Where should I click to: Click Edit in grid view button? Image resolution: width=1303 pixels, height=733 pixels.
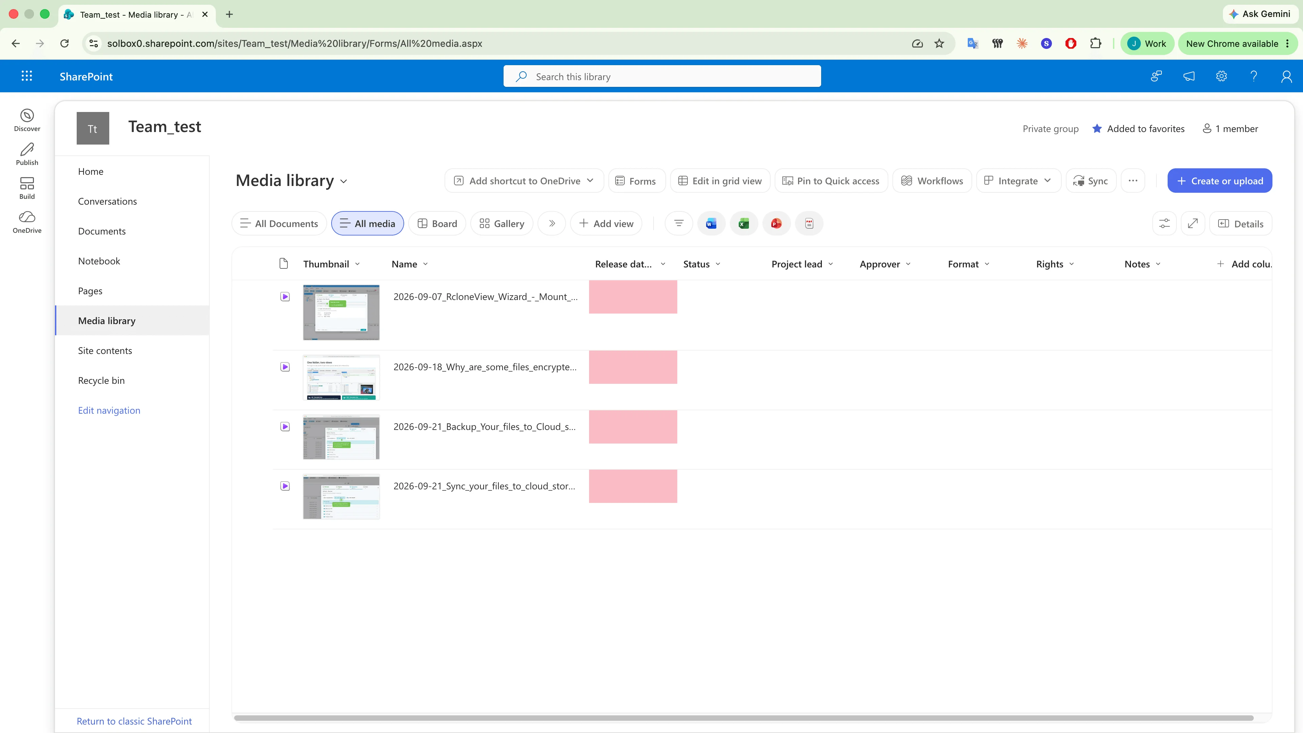[720, 181]
